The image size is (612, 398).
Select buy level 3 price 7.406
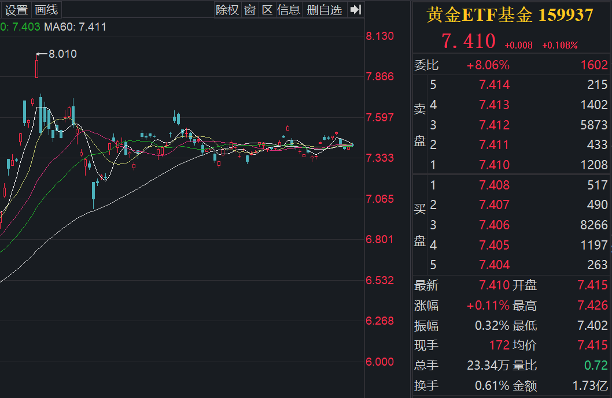tap(494, 225)
